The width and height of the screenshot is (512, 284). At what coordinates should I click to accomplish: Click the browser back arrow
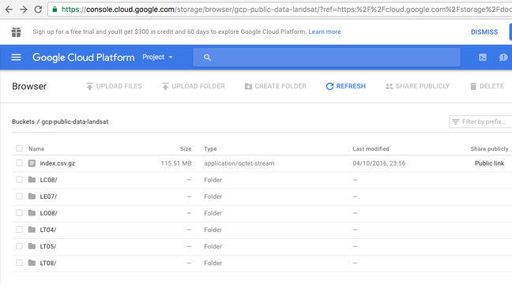(9, 9)
